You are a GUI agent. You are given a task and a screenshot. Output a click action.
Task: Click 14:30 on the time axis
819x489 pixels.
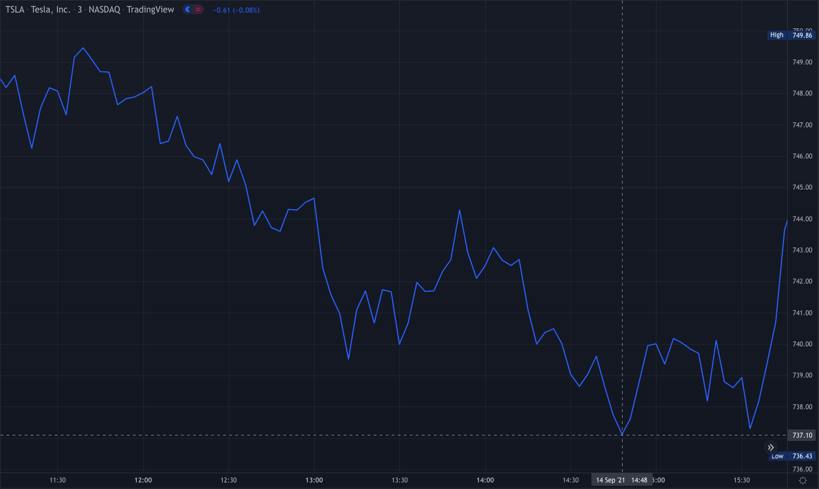point(571,480)
